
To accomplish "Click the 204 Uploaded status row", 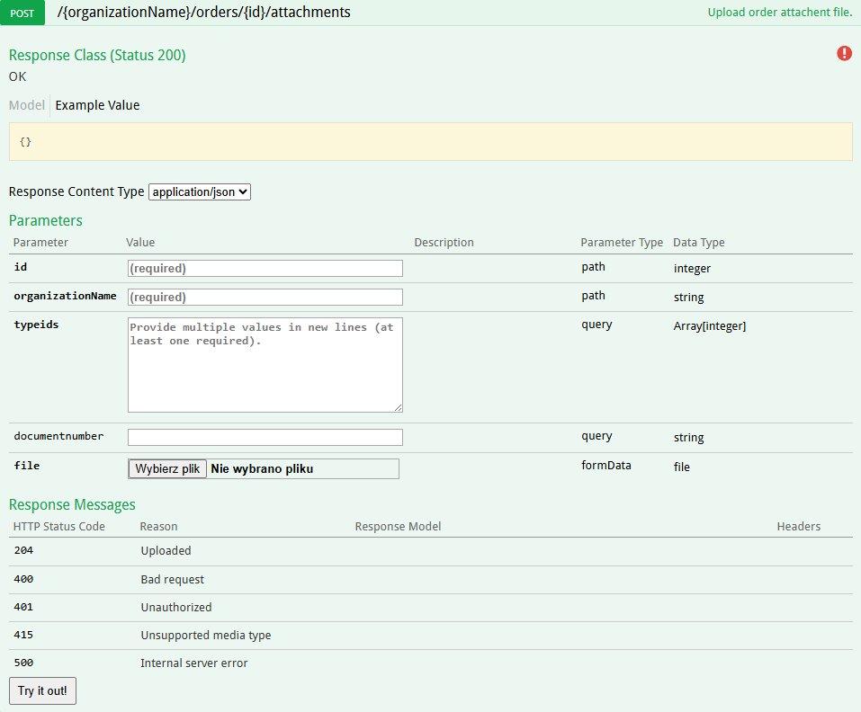I will [x=166, y=550].
